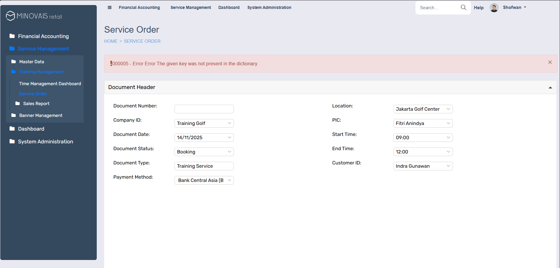Dismiss the error alert with X
560x268 pixels.
pos(550,62)
